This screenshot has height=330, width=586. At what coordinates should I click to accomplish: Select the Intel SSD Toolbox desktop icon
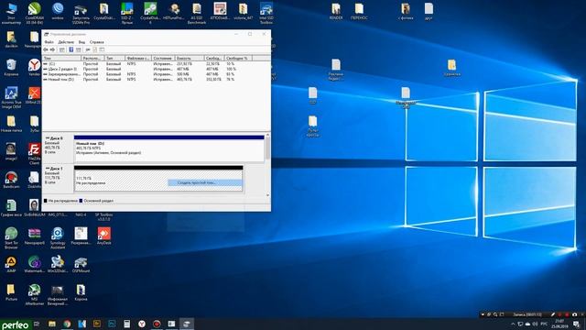[x=266, y=13]
